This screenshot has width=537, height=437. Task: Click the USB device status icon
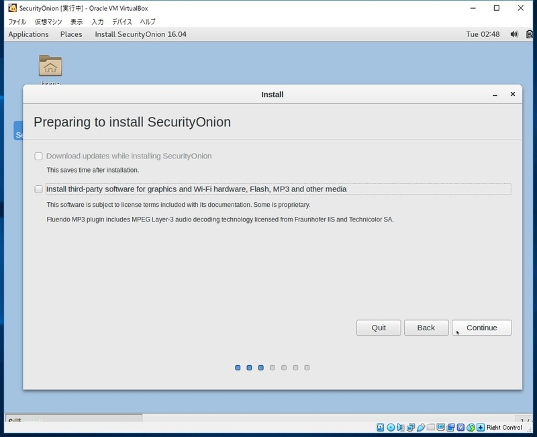421,428
